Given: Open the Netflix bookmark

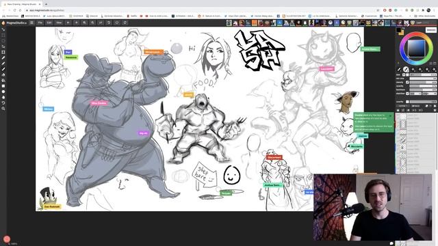Looking at the screenshot, I should (x=132, y=16).
